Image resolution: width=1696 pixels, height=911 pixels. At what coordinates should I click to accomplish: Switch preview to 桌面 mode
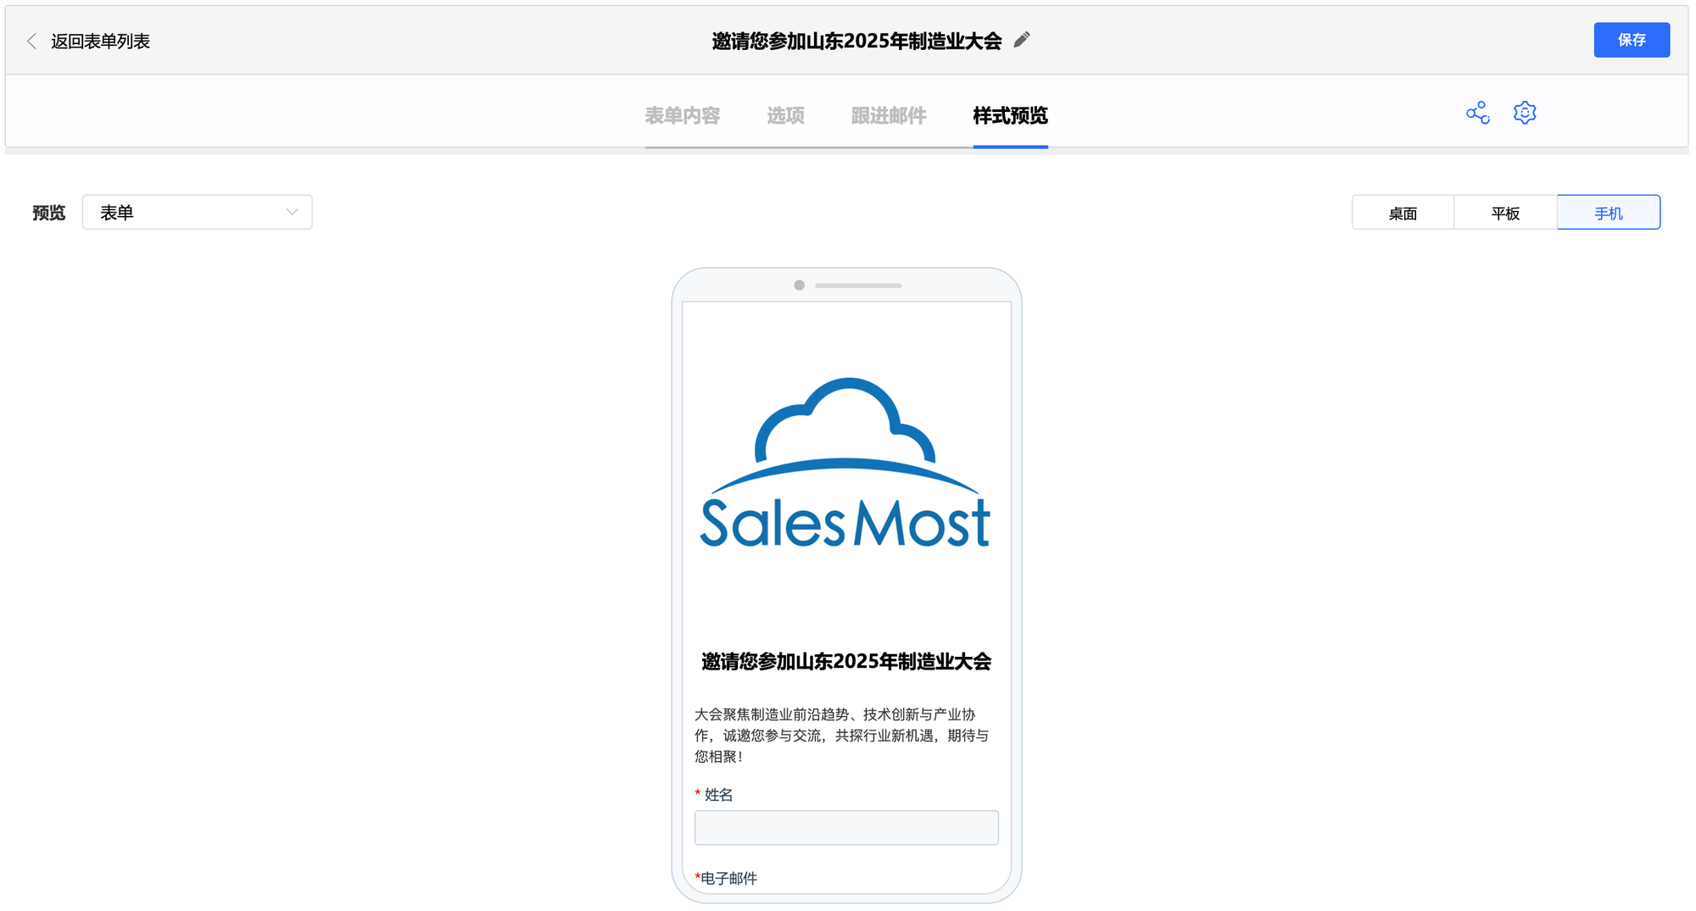coord(1403,213)
